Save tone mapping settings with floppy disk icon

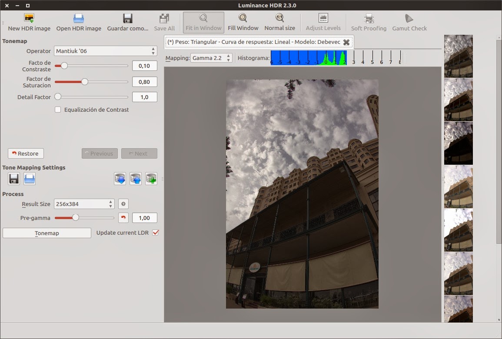click(x=13, y=179)
